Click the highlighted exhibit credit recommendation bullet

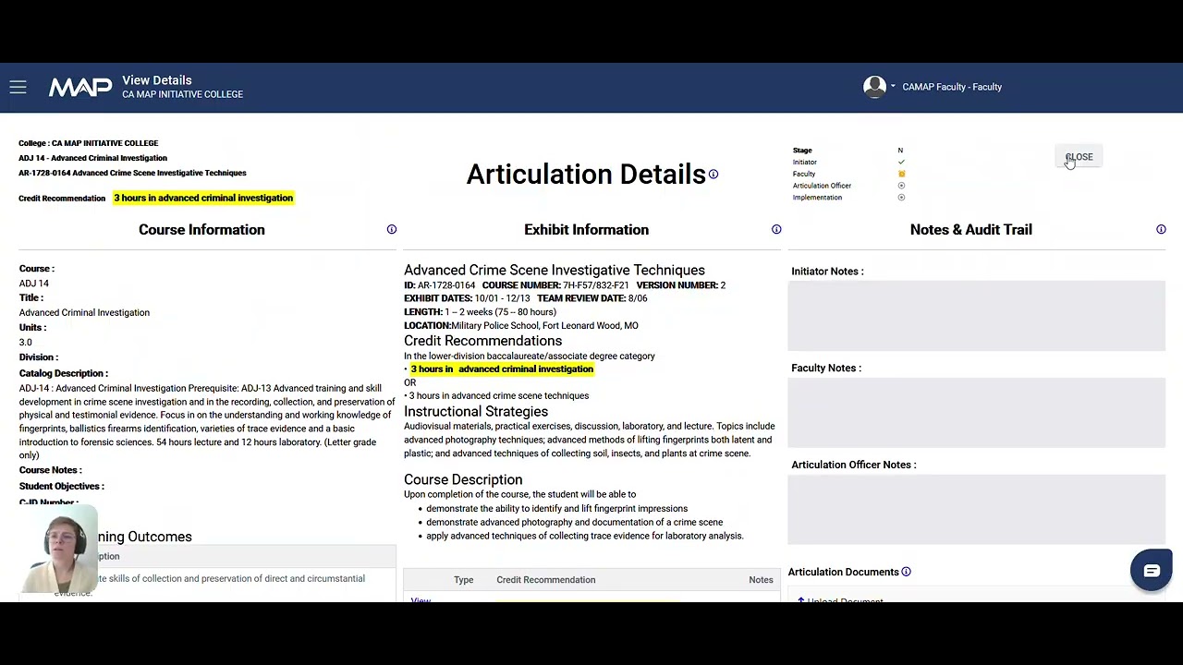[502, 369]
